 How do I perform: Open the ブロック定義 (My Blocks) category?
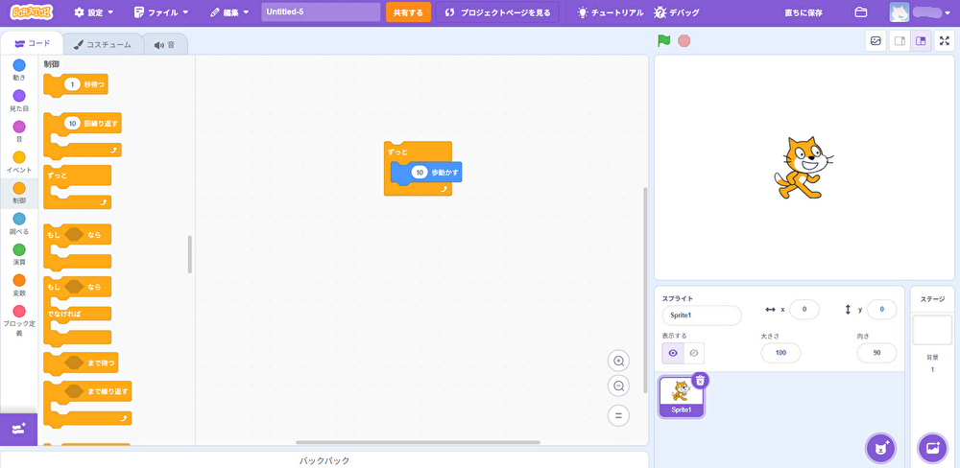tap(19, 321)
